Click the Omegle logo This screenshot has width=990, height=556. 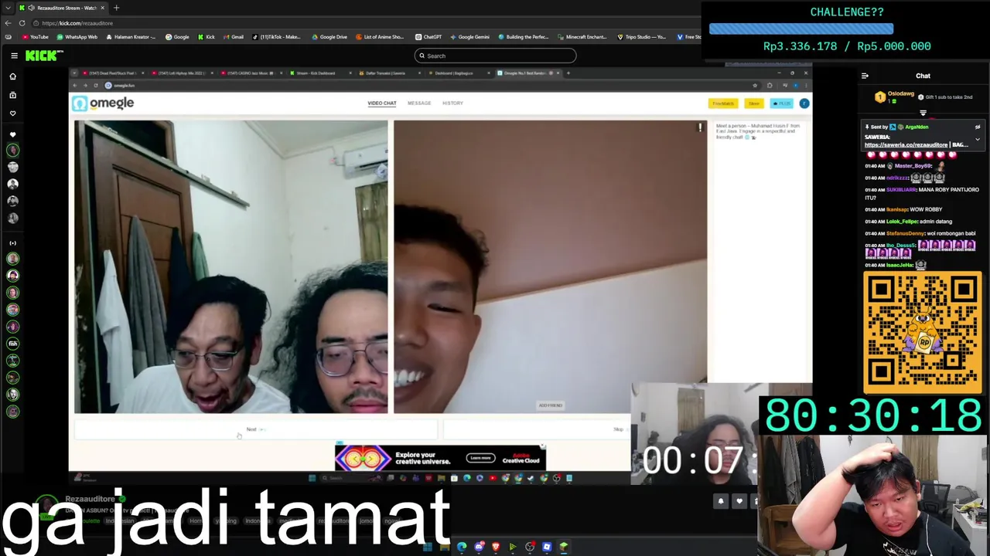tap(104, 103)
